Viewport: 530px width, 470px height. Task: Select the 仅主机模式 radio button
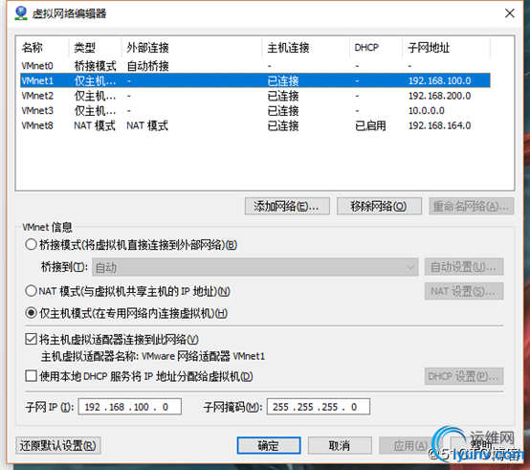click(31, 313)
